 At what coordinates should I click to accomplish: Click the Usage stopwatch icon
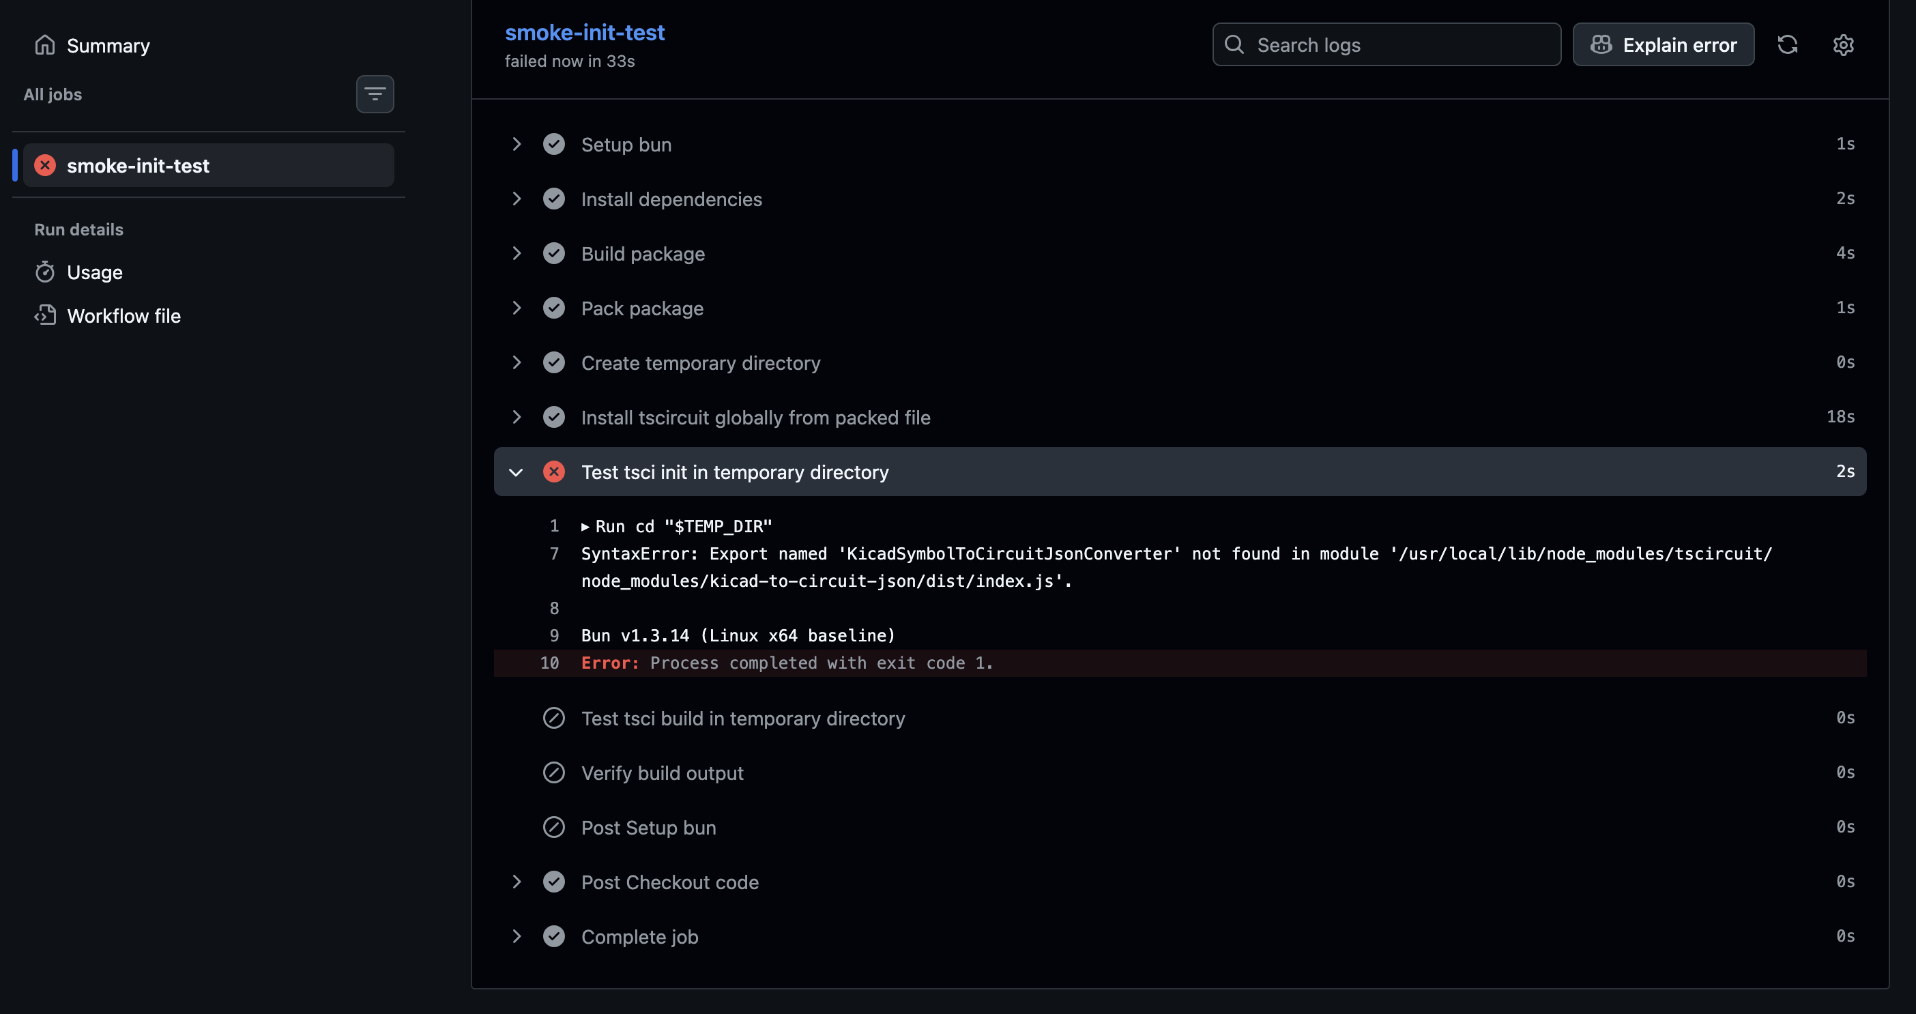click(45, 272)
